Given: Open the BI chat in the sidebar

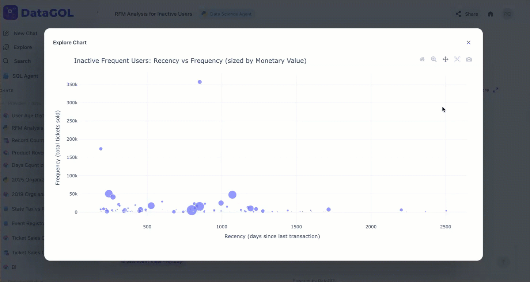Looking at the screenshot, I should coord(14,267).
